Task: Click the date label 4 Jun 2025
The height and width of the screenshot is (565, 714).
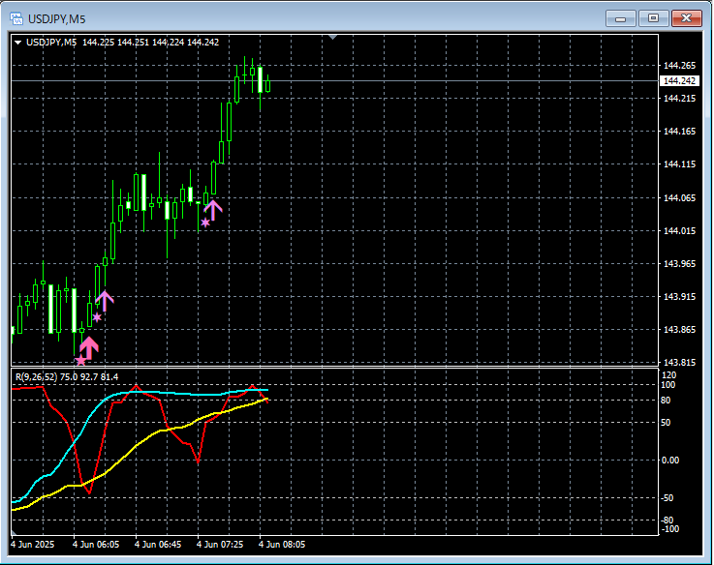Action: click(32, 545)
